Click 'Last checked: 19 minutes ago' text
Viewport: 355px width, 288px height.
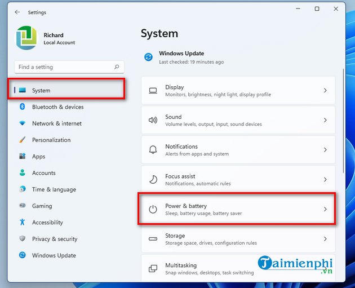192,62
